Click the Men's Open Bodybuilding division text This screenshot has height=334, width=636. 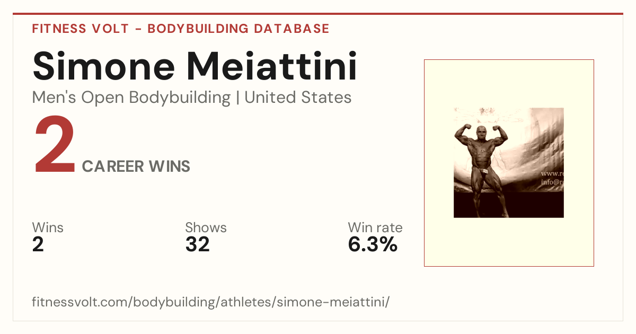[x=131, y=98]
